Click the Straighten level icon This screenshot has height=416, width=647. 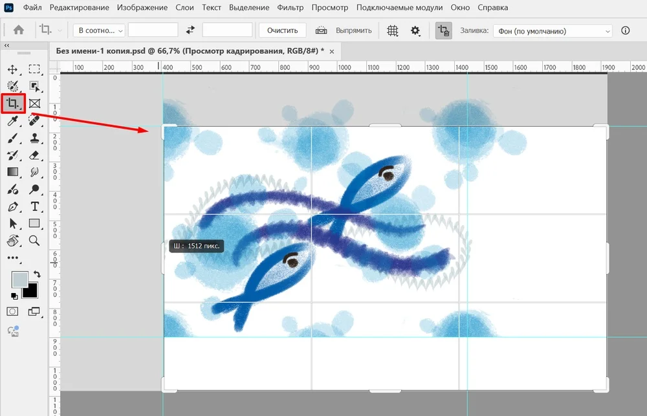pos(322,30)
